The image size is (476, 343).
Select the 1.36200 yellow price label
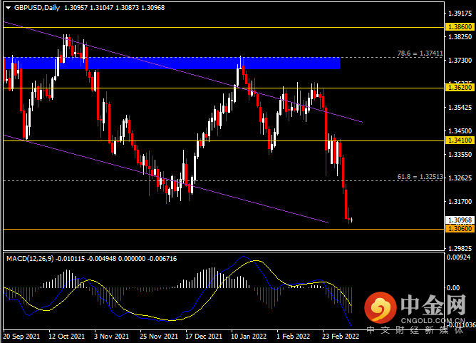point(460,88)
